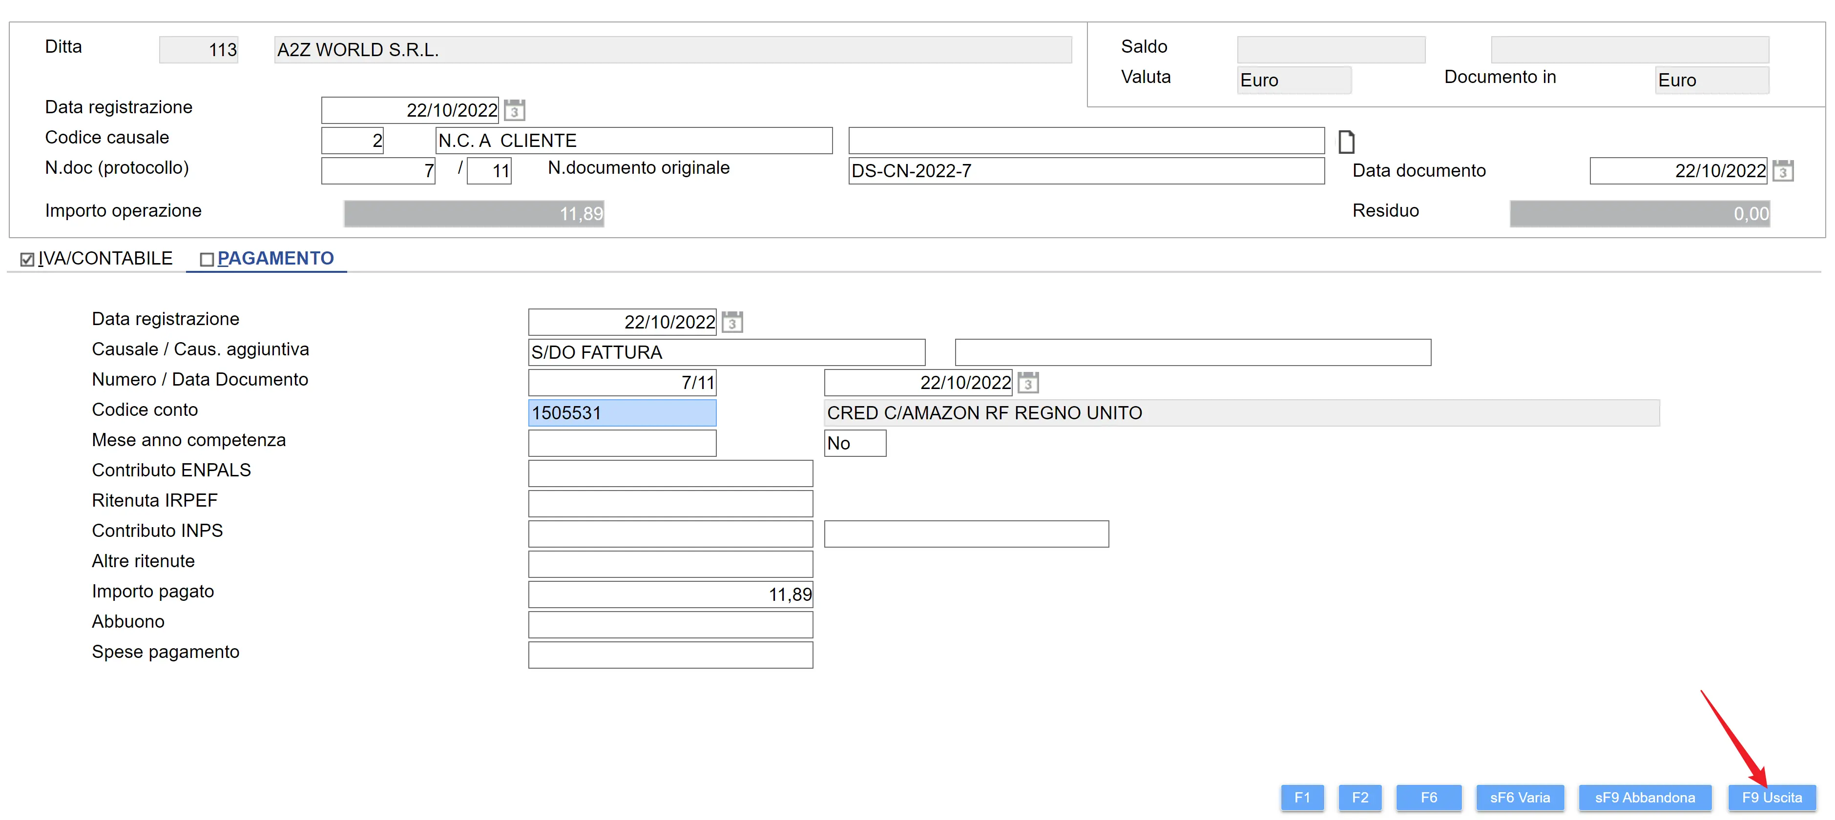Switch to the IVA/CONTABILE tab
Screen dimensions: 1835x820
click(104, 258)
